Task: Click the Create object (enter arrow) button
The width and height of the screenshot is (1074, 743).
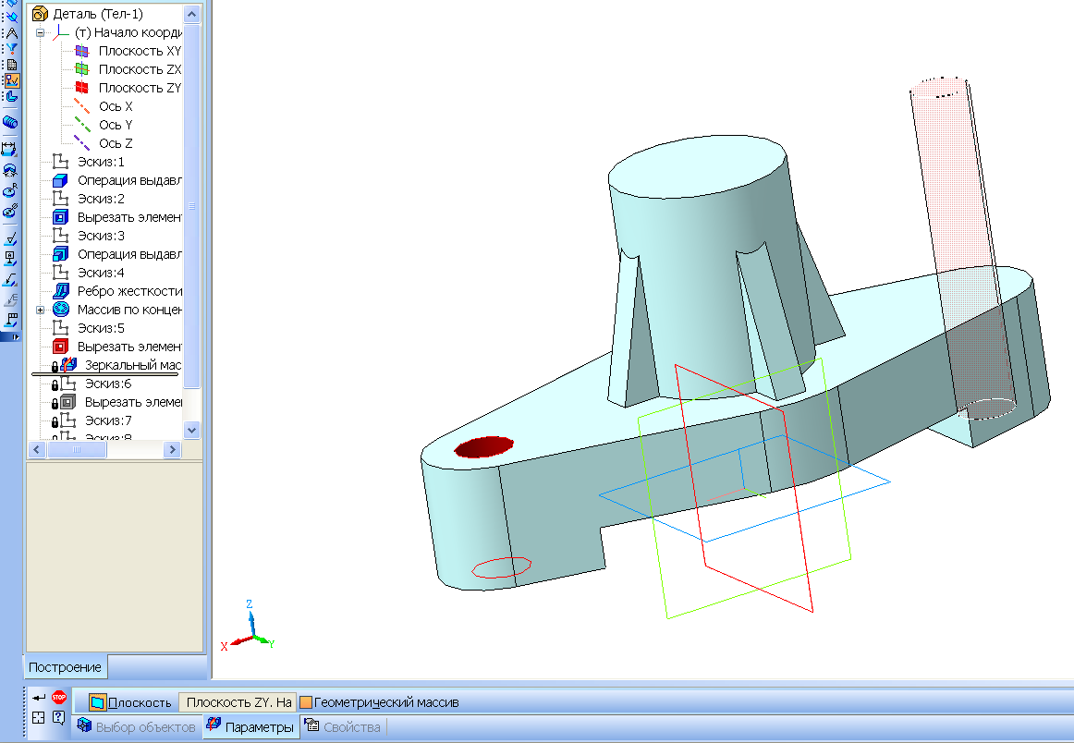Action: pyautogui.click(x=39, y=698)
